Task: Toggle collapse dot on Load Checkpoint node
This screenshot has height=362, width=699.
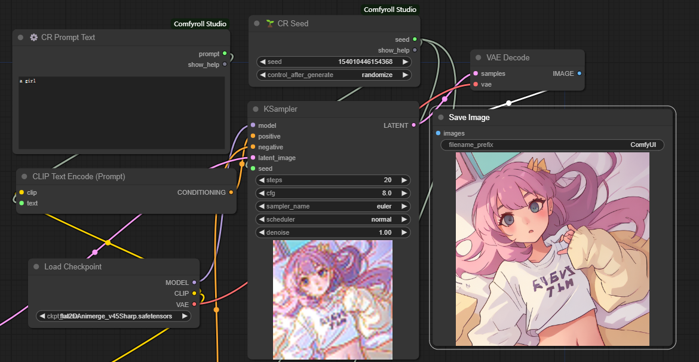Action: [36, 266]
